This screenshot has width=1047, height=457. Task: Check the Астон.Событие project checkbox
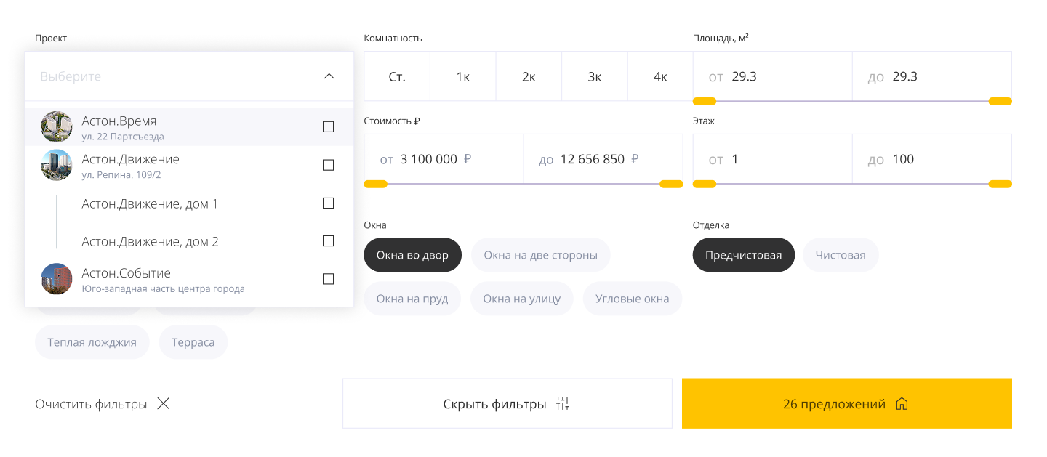328,279
